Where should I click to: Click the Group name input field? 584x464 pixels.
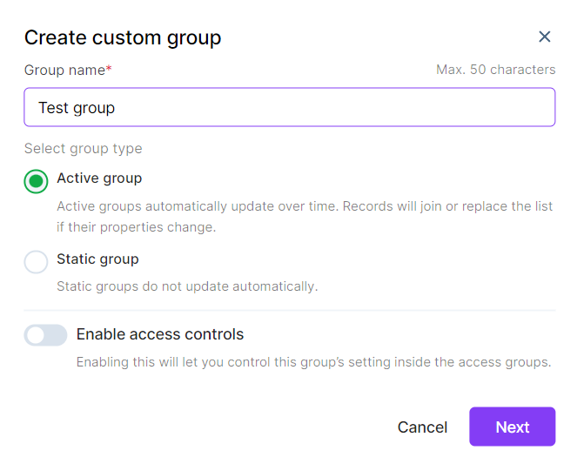[289, 108]
